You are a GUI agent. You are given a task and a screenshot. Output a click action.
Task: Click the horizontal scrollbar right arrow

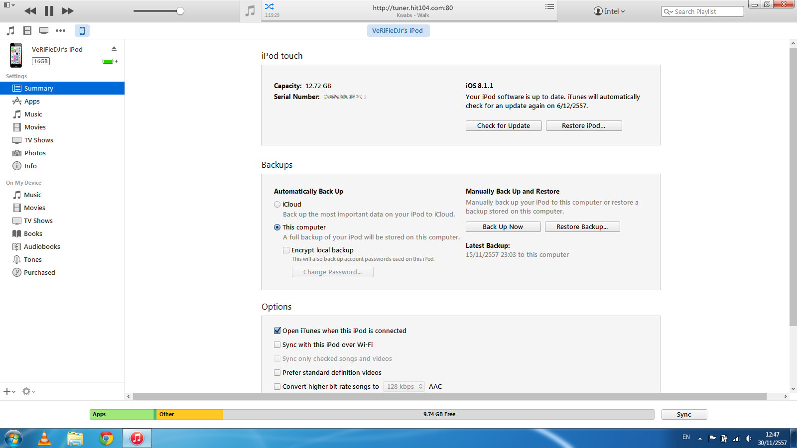[786, 397]
